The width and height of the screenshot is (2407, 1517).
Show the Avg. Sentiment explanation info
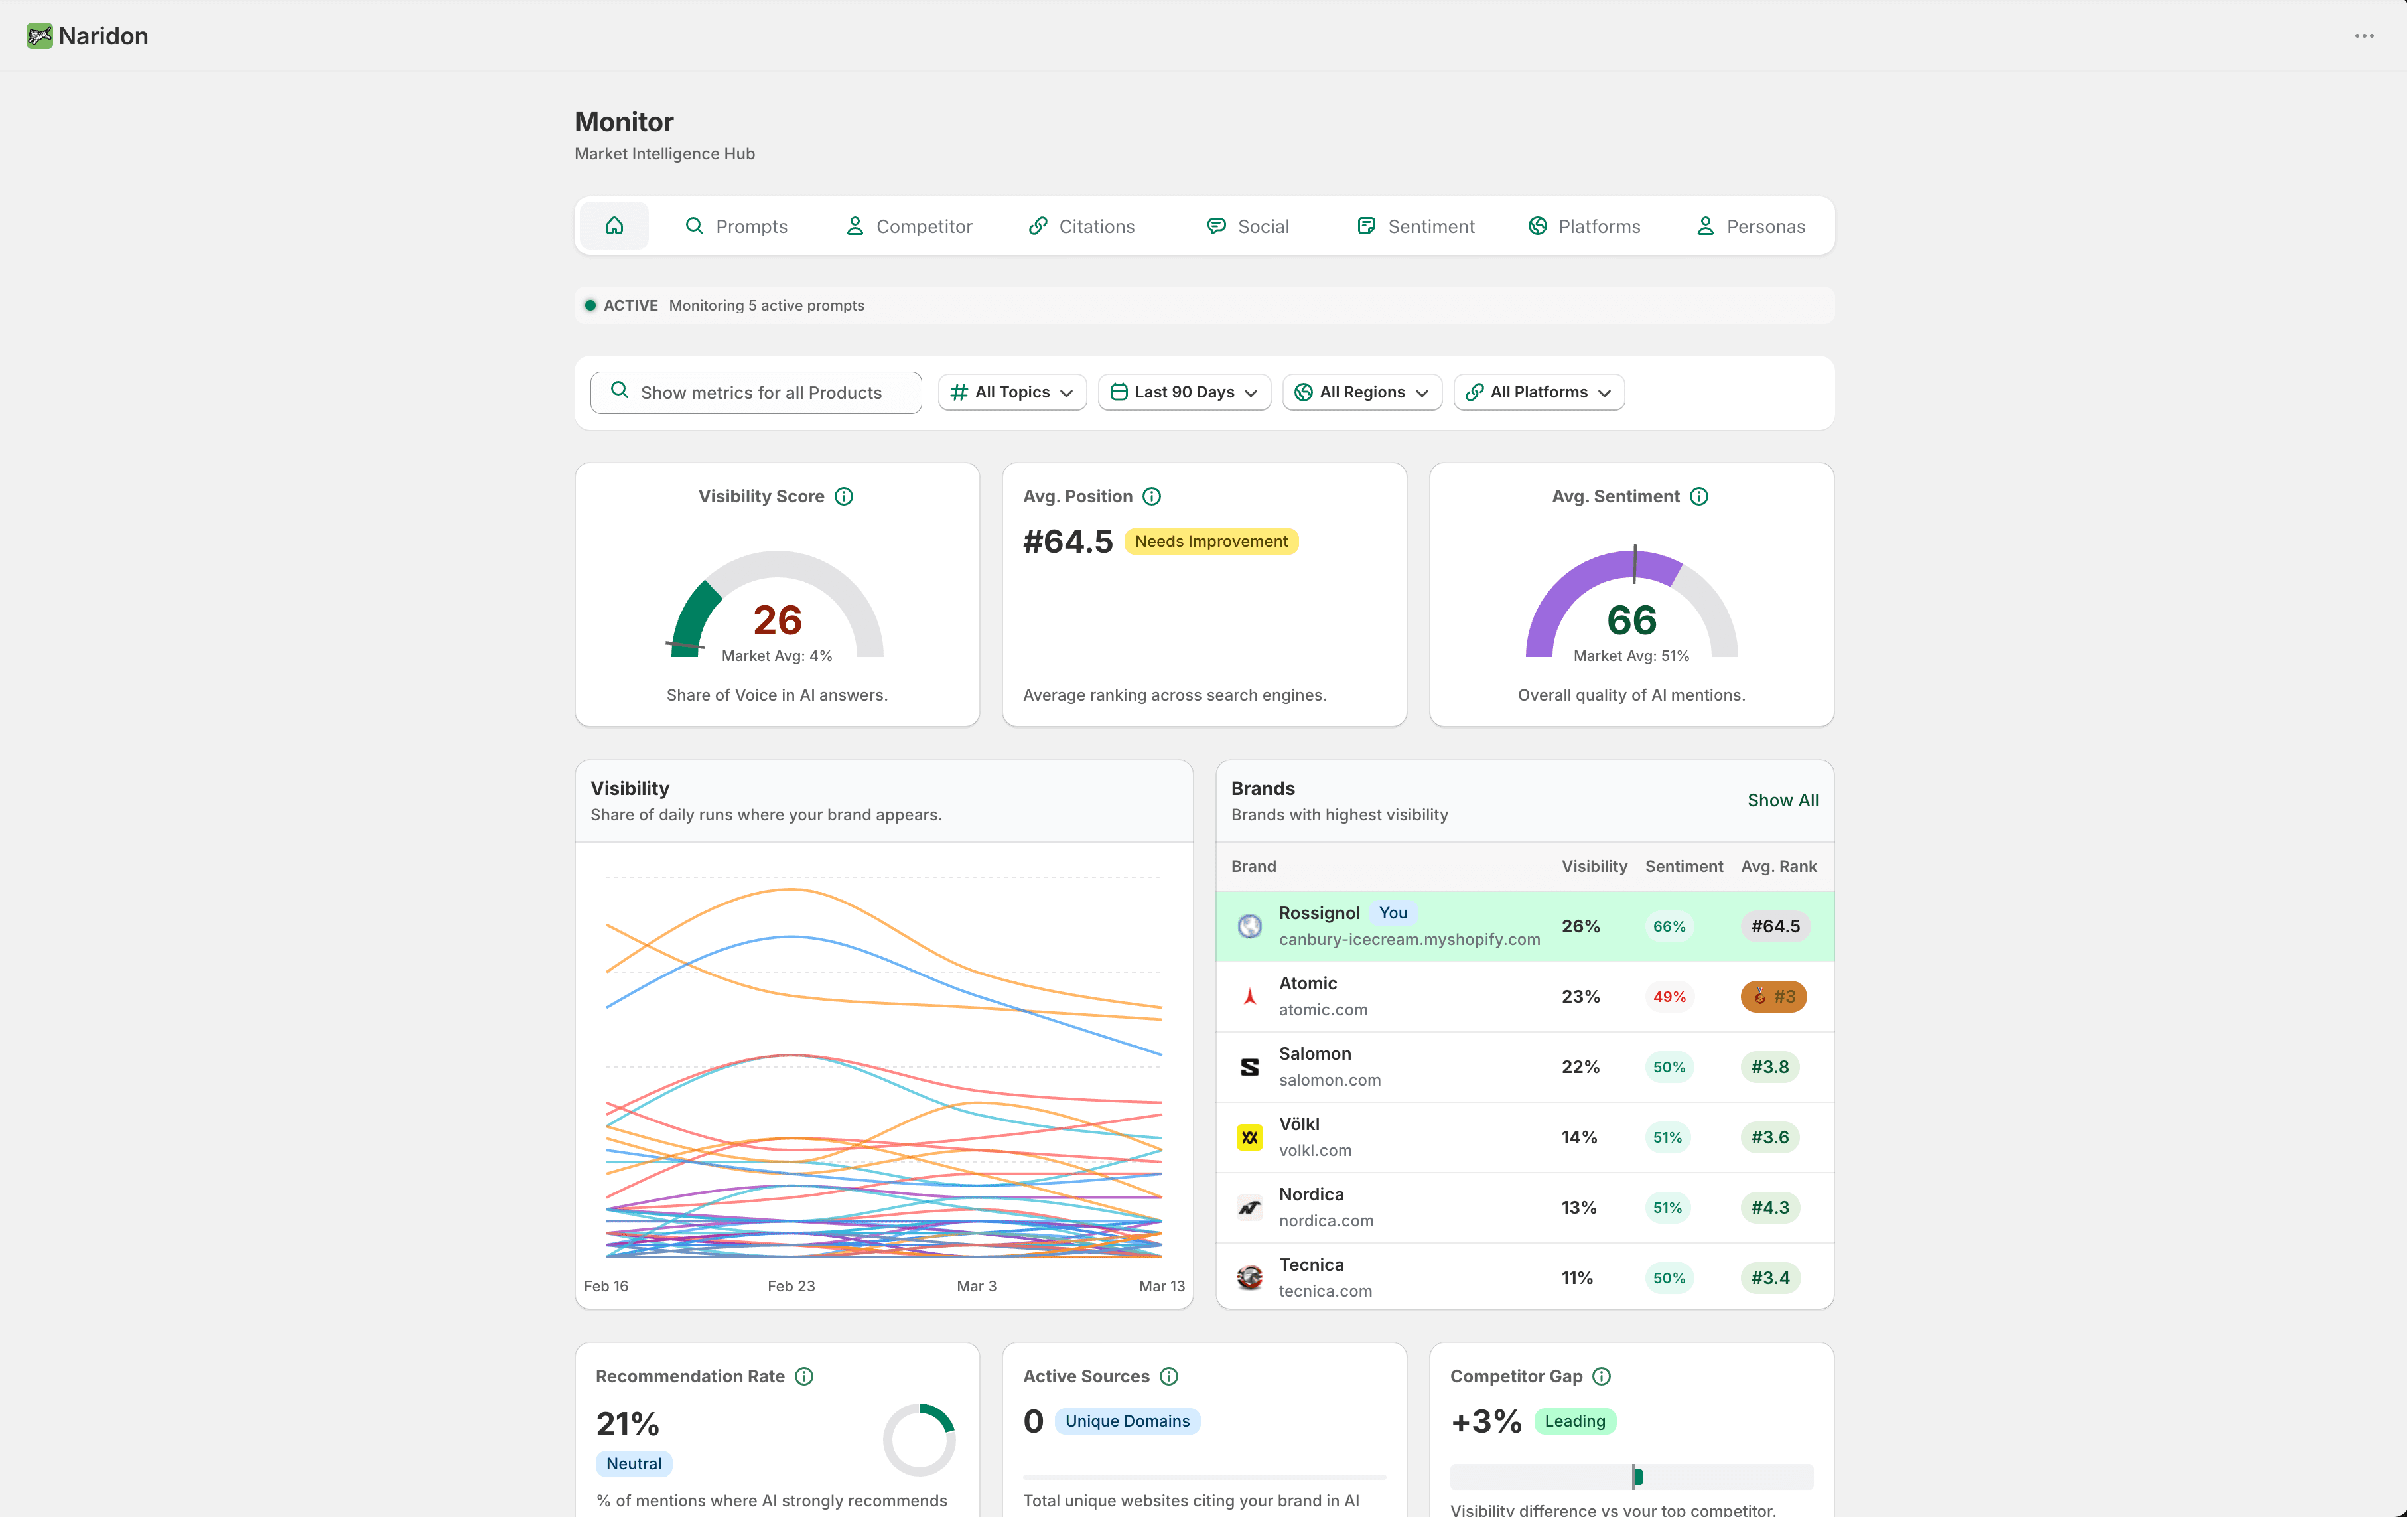click(1700, 496)
